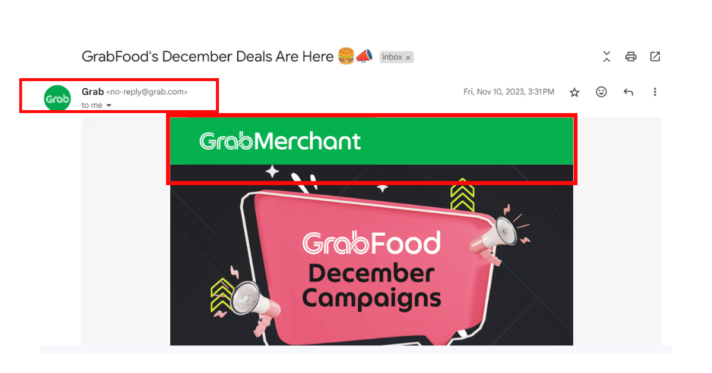
Task: Click the sender name Grab
Action: [93, 92]
